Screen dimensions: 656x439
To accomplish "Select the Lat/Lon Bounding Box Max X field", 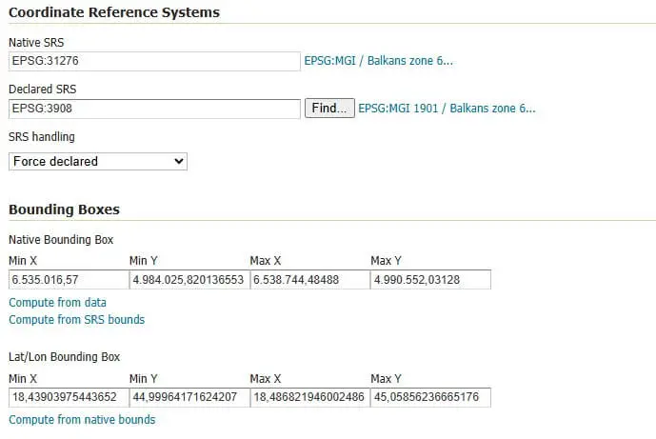I will pyautogui.click(x=310, y=397).
